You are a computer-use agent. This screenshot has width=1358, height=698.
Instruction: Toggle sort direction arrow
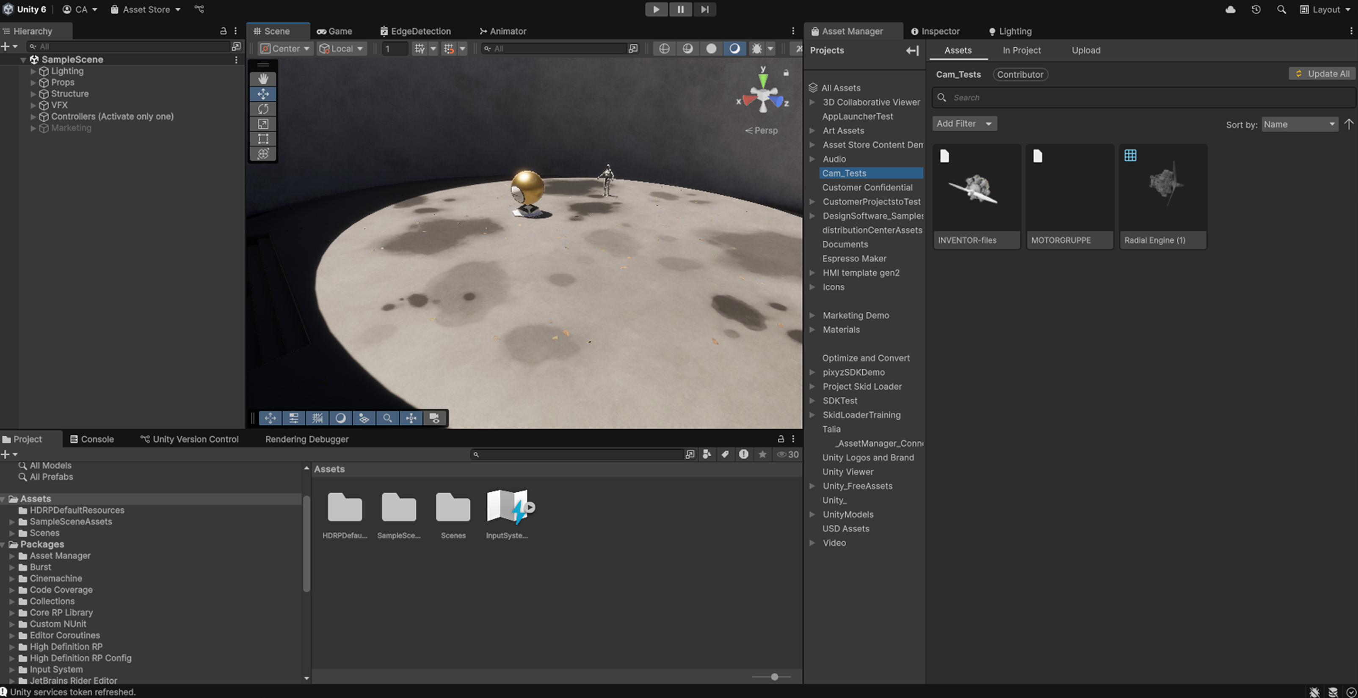[1349, 124]
